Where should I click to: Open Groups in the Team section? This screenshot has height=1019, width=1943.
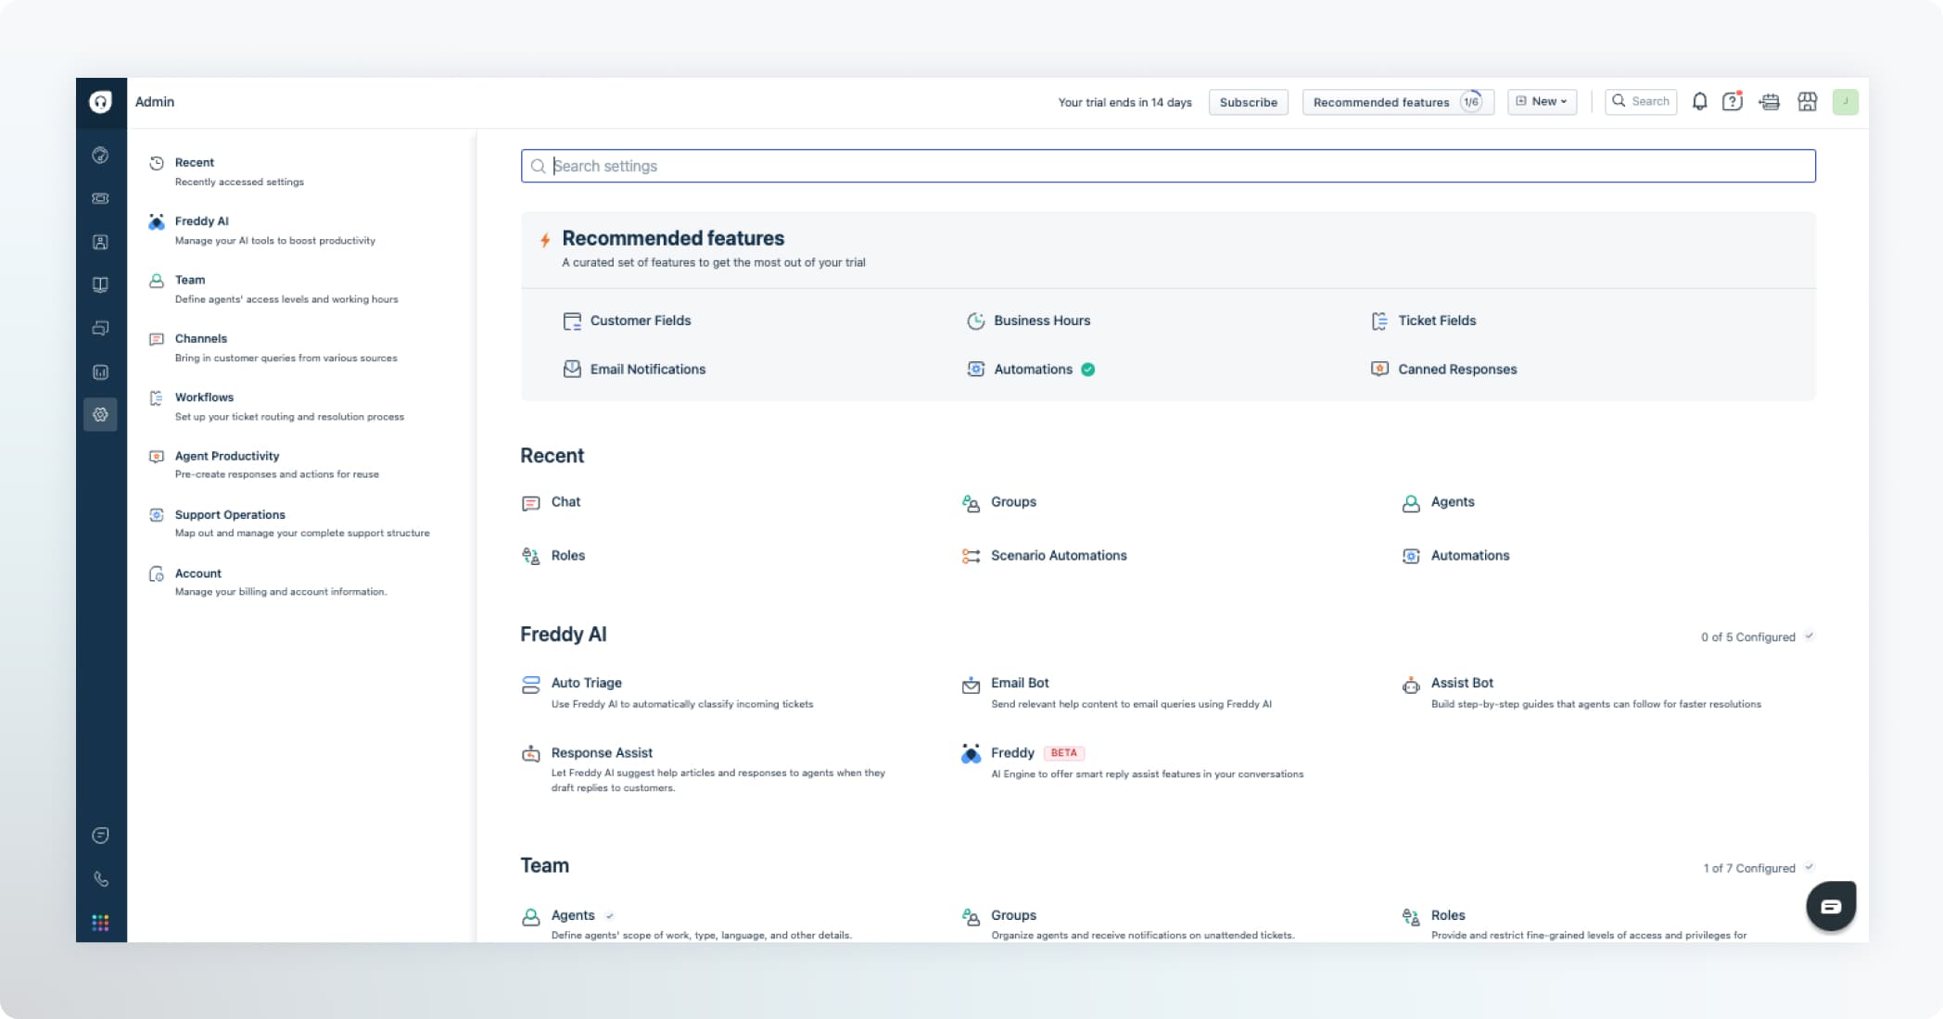click(1013, 915)
